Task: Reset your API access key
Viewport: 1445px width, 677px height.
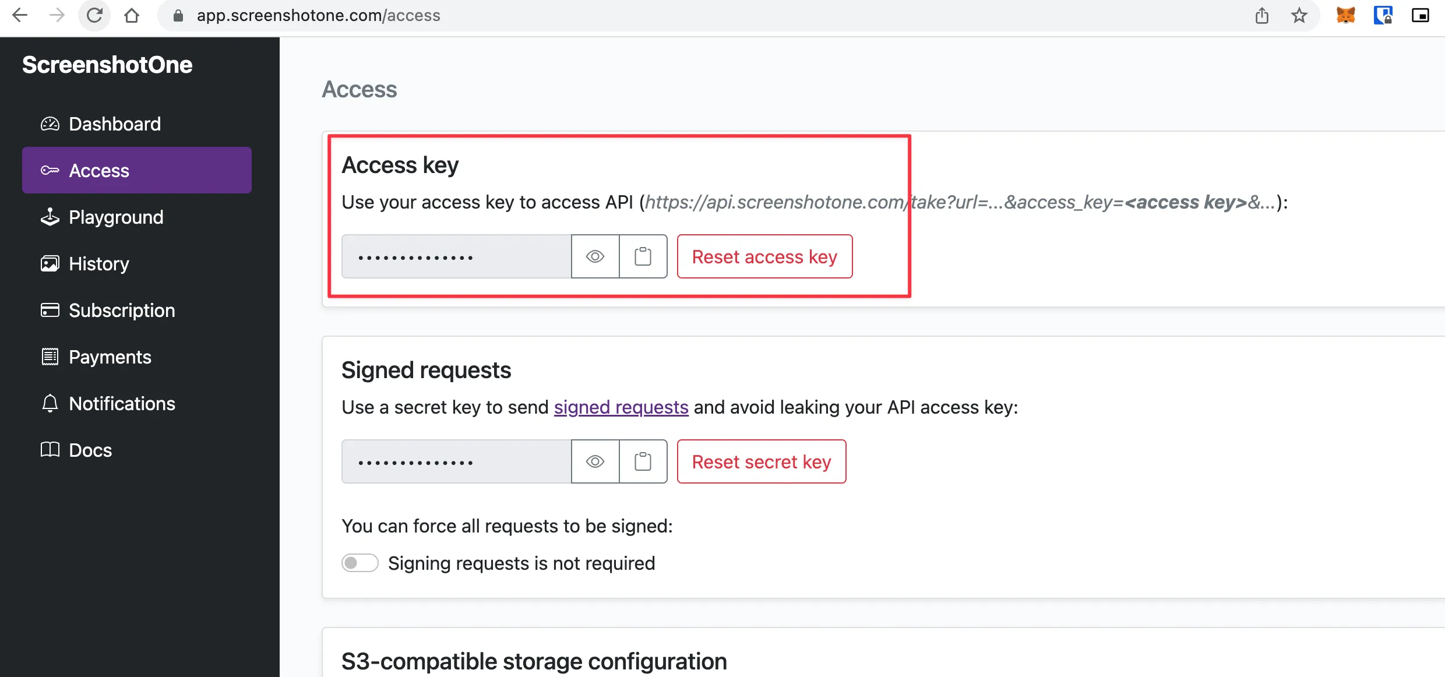Action: point(764,256)
